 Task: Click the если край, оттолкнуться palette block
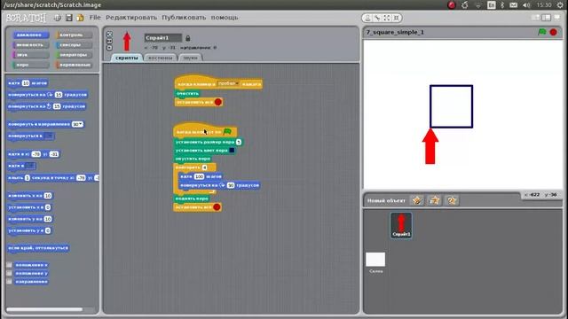click(38, 248)
